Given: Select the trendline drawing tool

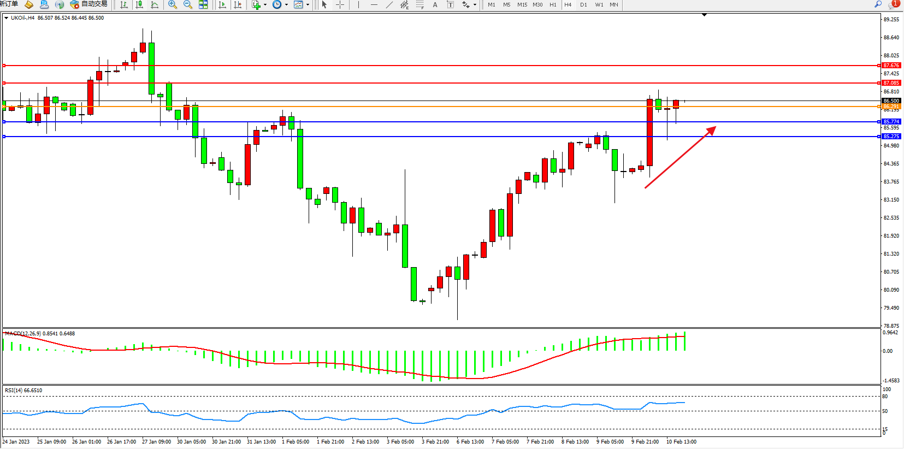Looking at the screenshot, I should pyautogui.click(x=389, y=4).
